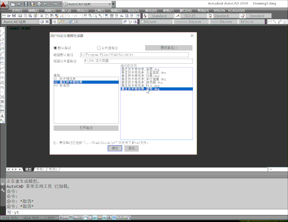This screenshot has height=222, width=288.
Task: Select group item starting with 03
Action: tap(86, 86)
